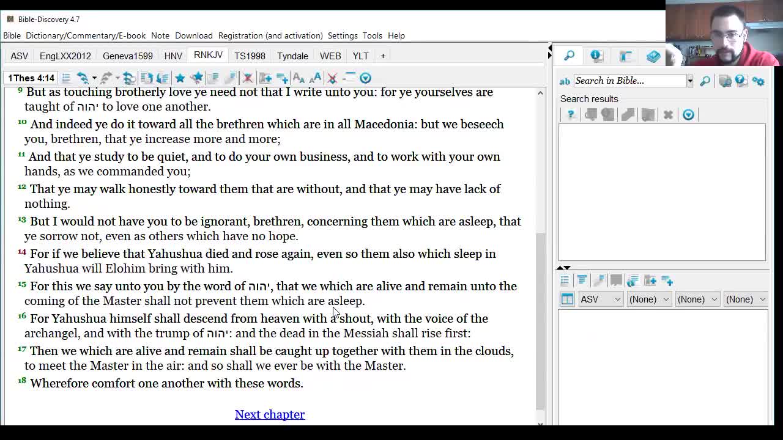Click the up-down panel splitter arrows
This screenshot has height=440, width=783.
pos(563,268)
